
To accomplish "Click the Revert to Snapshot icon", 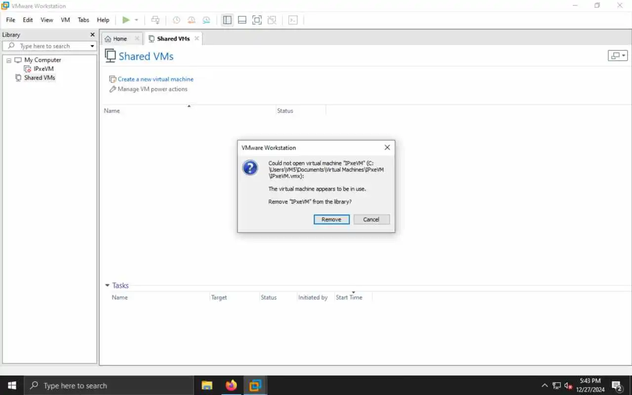I will [x=191, y=20].
